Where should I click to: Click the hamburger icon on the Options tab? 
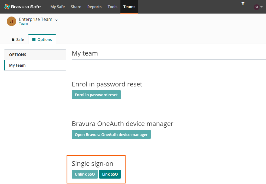pyautogui.click(x=34, y=39)
